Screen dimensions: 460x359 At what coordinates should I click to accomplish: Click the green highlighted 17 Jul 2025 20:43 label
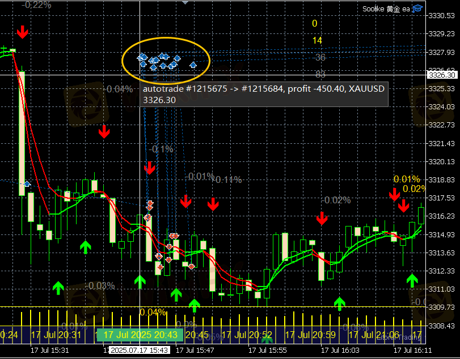coord(140,335)
